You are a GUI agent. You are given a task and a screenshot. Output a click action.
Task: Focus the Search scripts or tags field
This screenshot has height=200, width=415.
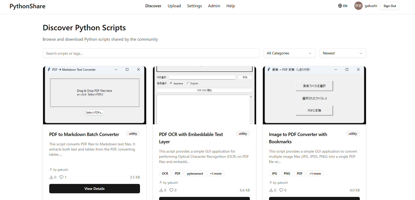pos(151,53)
